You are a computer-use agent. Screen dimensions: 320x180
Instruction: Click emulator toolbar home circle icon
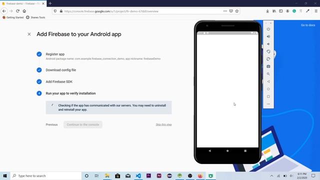click(x=268, y=89)
